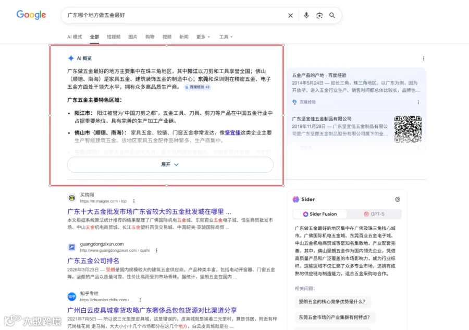Viewport: 469px width, 330px height.
Task: Open the 购物 tab
Action: click(x=150, y=37)
